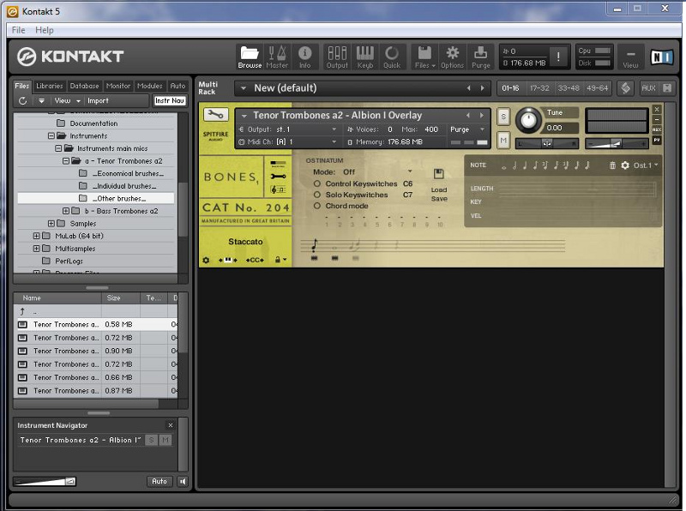Open the Spitfire expert wrench view
This screenshot has height=511, width=686.
click(278, 177)
